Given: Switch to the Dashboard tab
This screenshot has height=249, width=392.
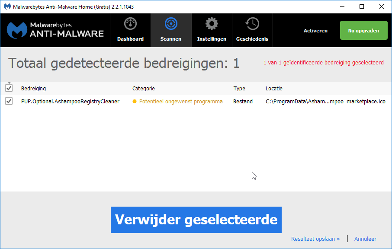Looking at the screenshot, I should pyautogui.click(x=130, y=30).
